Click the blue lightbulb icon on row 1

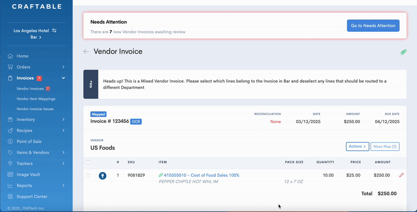click(x=103, y=176)
